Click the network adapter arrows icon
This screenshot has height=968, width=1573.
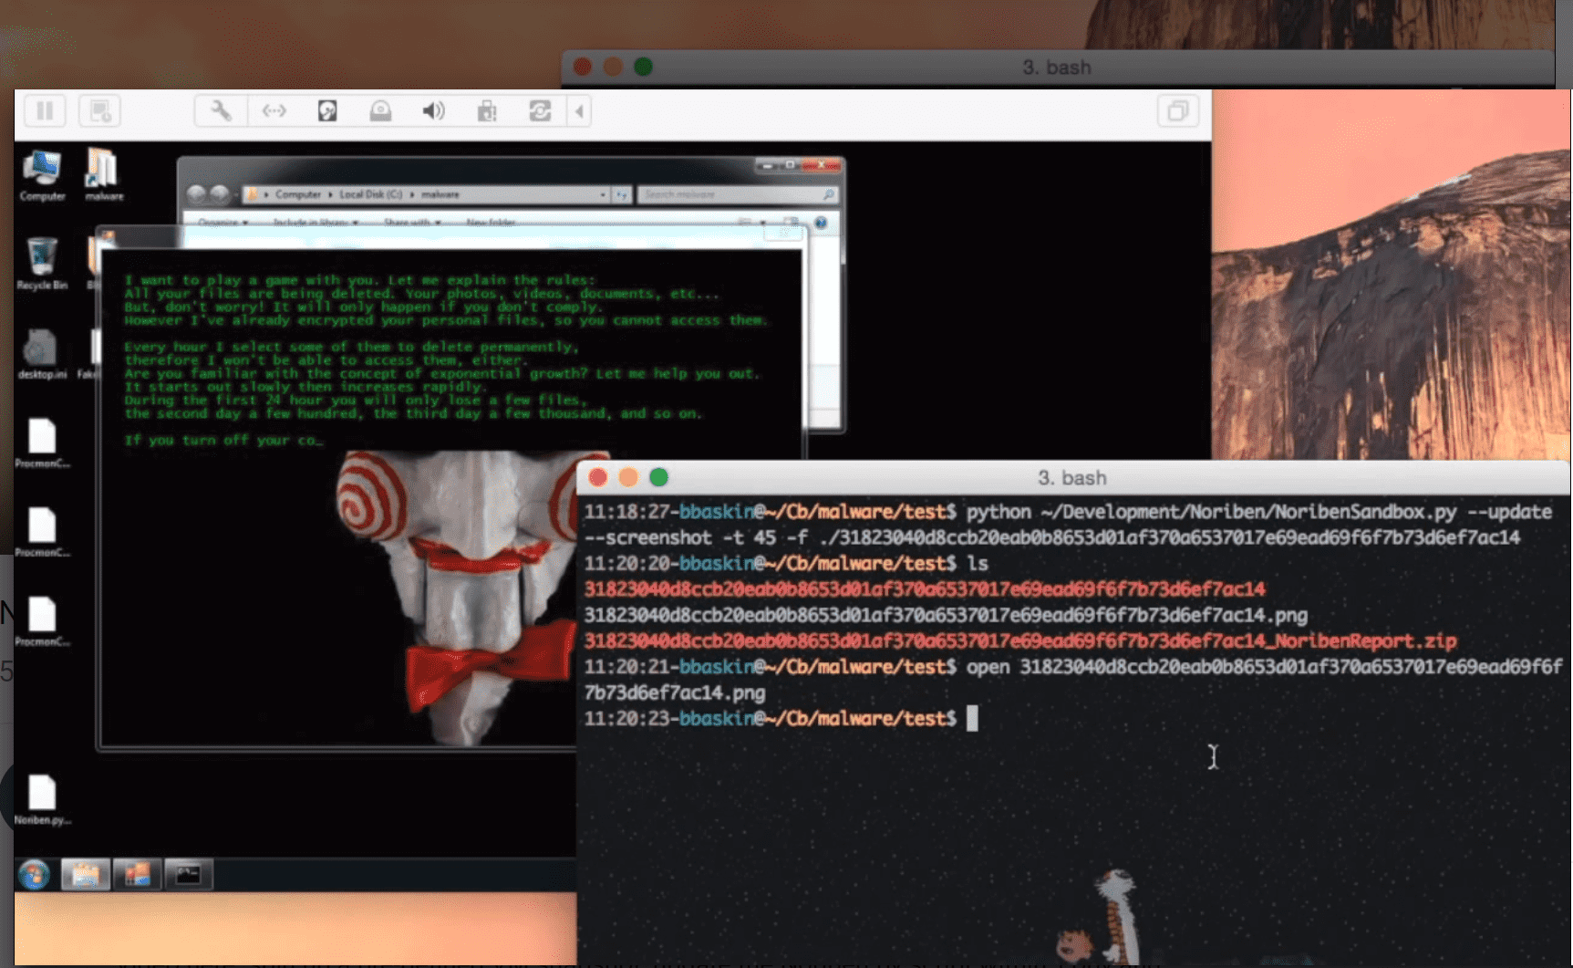(x=274, y=111)
